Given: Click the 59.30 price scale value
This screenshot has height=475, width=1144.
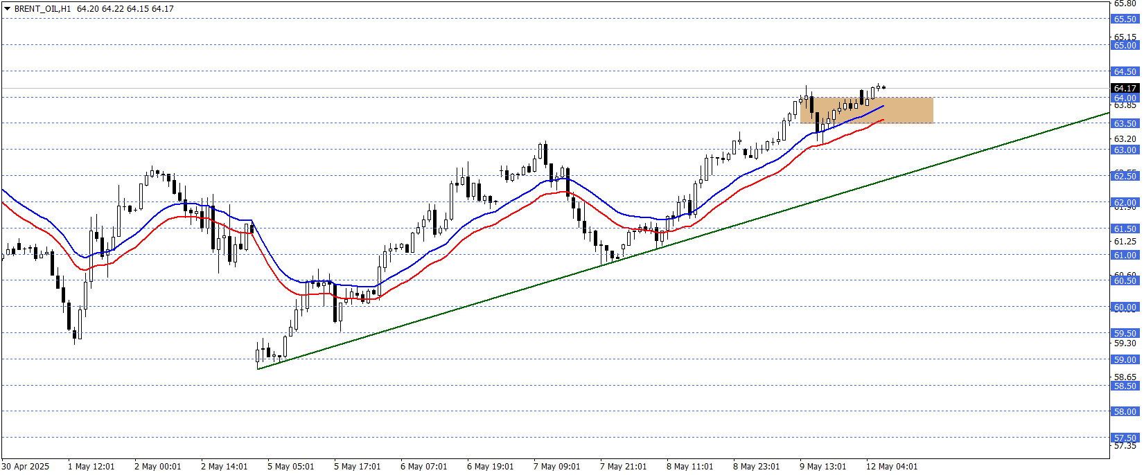Looking at the screenshot, I should coord(1125,343).
